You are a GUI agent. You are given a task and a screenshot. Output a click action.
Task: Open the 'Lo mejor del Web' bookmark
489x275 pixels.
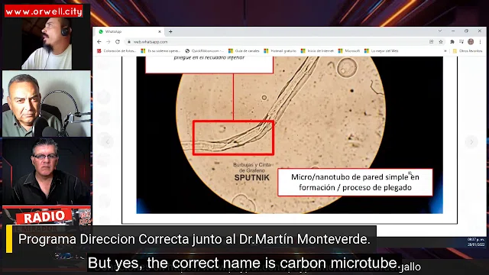coord(381,51)
